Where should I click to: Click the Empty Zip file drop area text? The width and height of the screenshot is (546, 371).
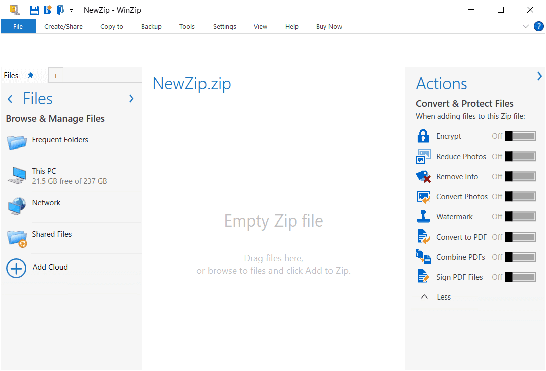coord(274,220)
